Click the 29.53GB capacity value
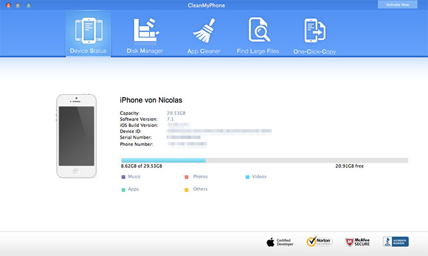The image size is (428, 256). pos(176,113)
